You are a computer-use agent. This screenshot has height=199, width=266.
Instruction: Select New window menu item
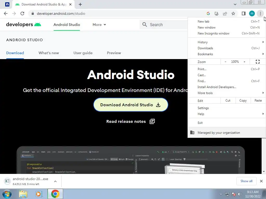tap(227, 27)
